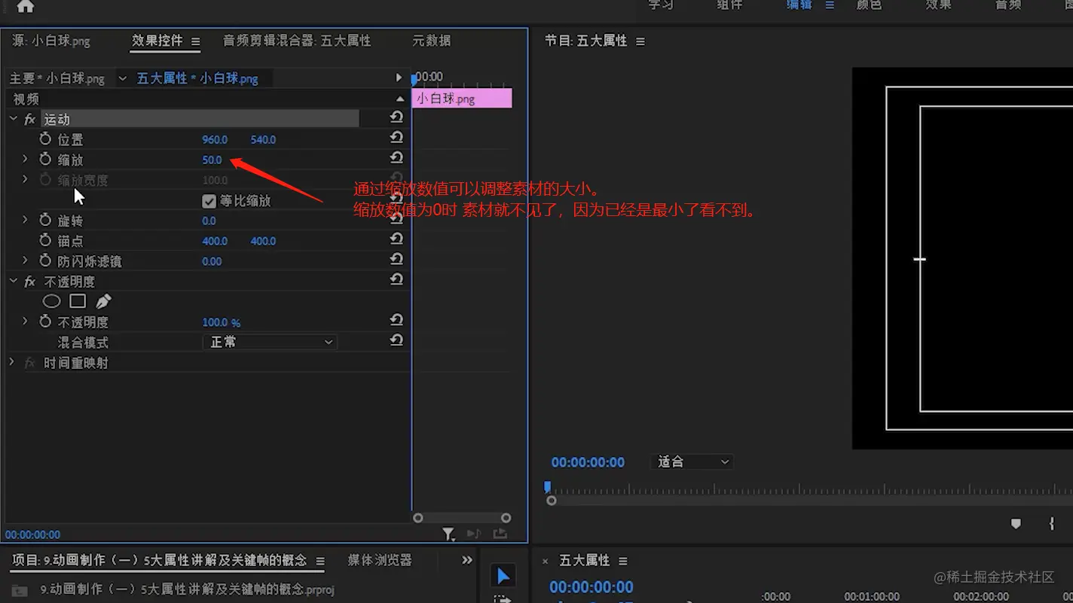Show hidden project panel tabs
Screen dimensions: 1073x603
[x=467, y=560]
